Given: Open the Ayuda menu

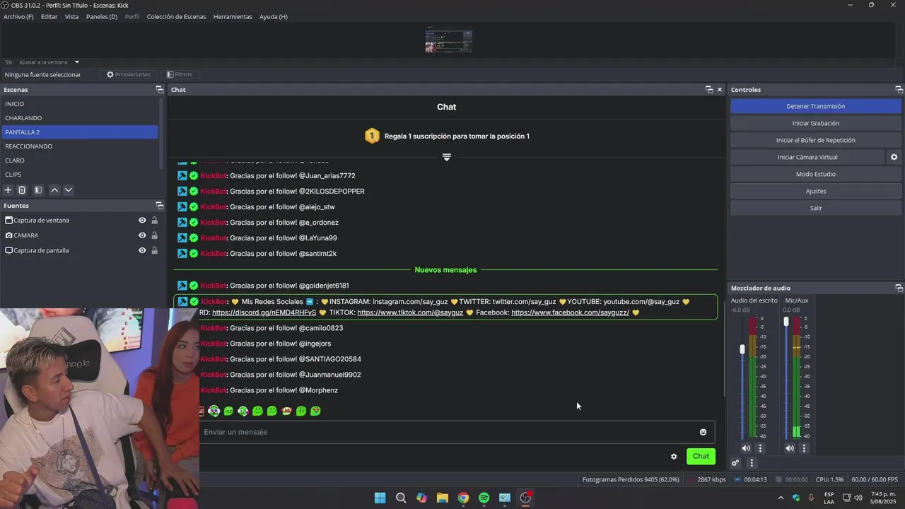Looking at the screenshot, I should [x=274, y=16].
